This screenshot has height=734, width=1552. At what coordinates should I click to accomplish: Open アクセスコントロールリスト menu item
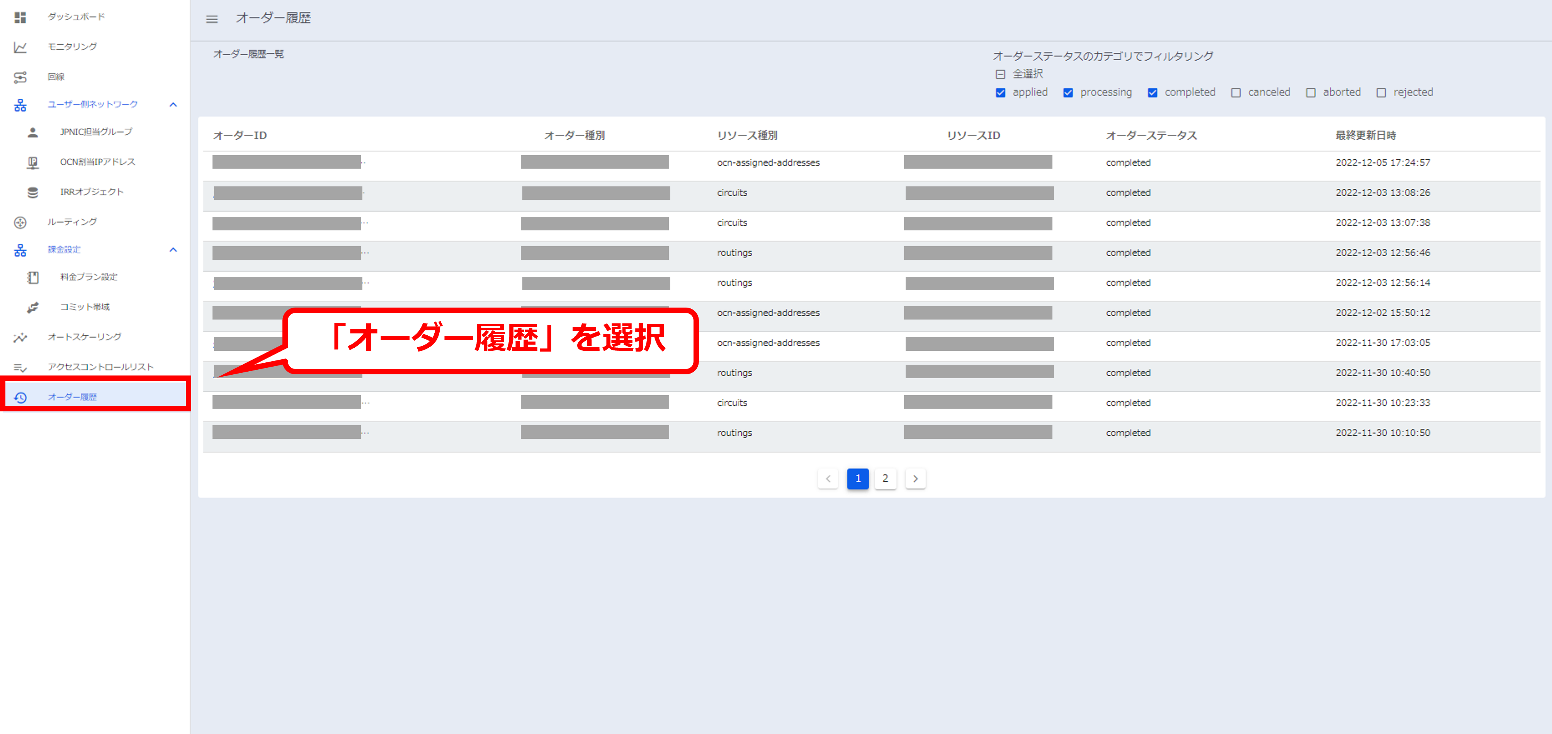[100, 367]
